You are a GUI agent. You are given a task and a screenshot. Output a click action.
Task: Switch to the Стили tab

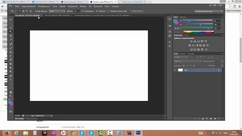pos(186,35)
